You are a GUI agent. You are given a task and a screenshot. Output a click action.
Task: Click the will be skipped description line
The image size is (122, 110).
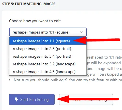(104, 74)
